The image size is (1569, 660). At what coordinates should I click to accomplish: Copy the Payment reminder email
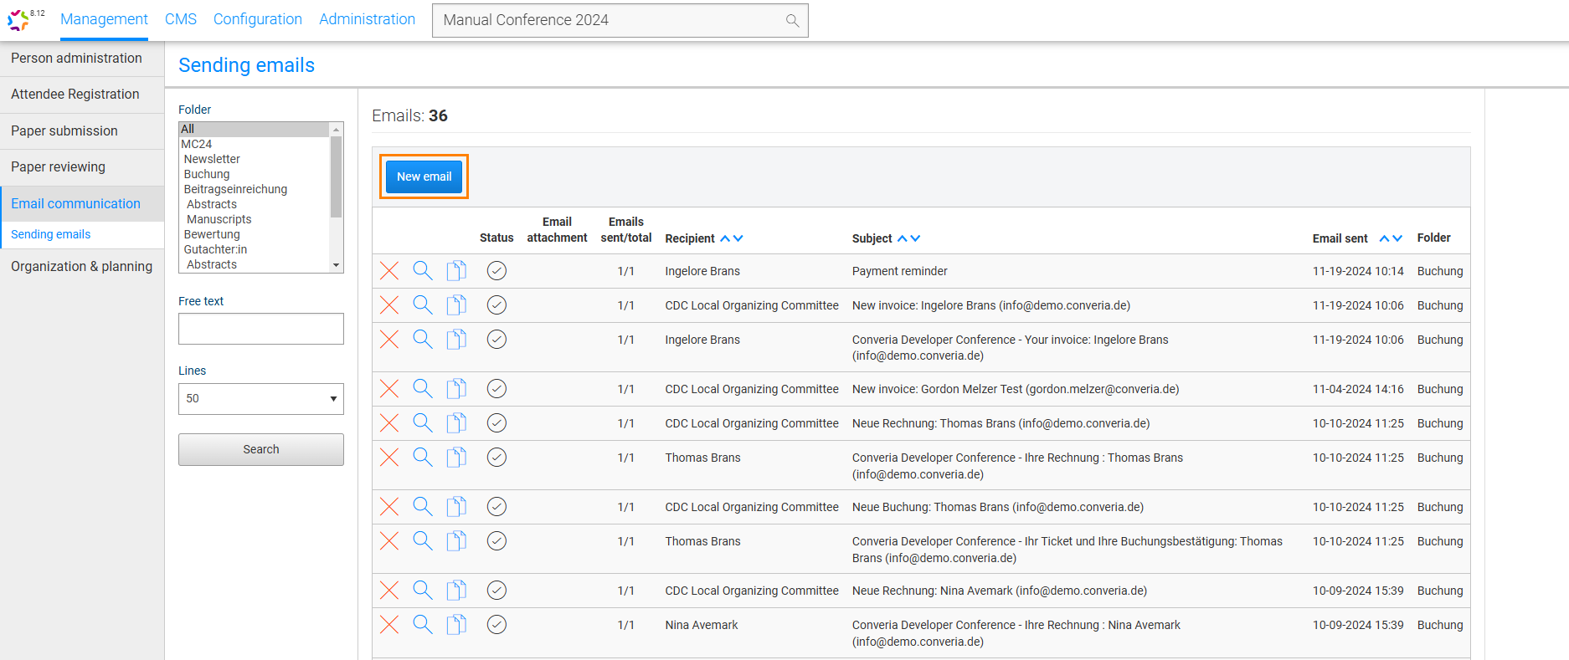[x=456, y=271]
